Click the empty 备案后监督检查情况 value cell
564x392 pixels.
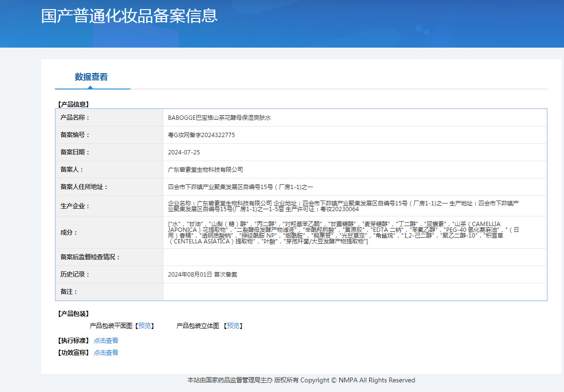(355, 257)
